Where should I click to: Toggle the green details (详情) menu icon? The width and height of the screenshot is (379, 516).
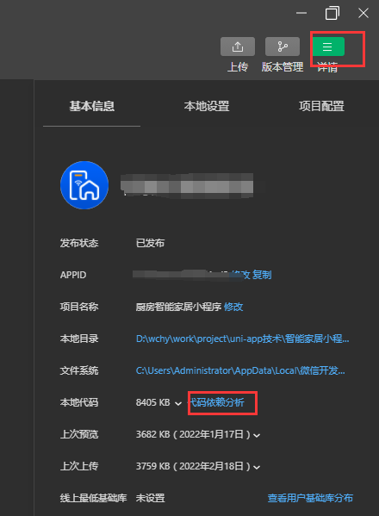(x=327, y=47)
